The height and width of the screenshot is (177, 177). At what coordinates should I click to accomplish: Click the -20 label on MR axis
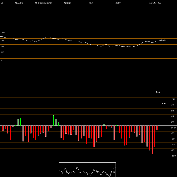[173, 133]
